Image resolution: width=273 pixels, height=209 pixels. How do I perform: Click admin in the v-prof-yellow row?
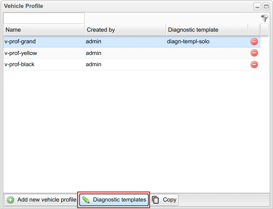tap(94, 53)
